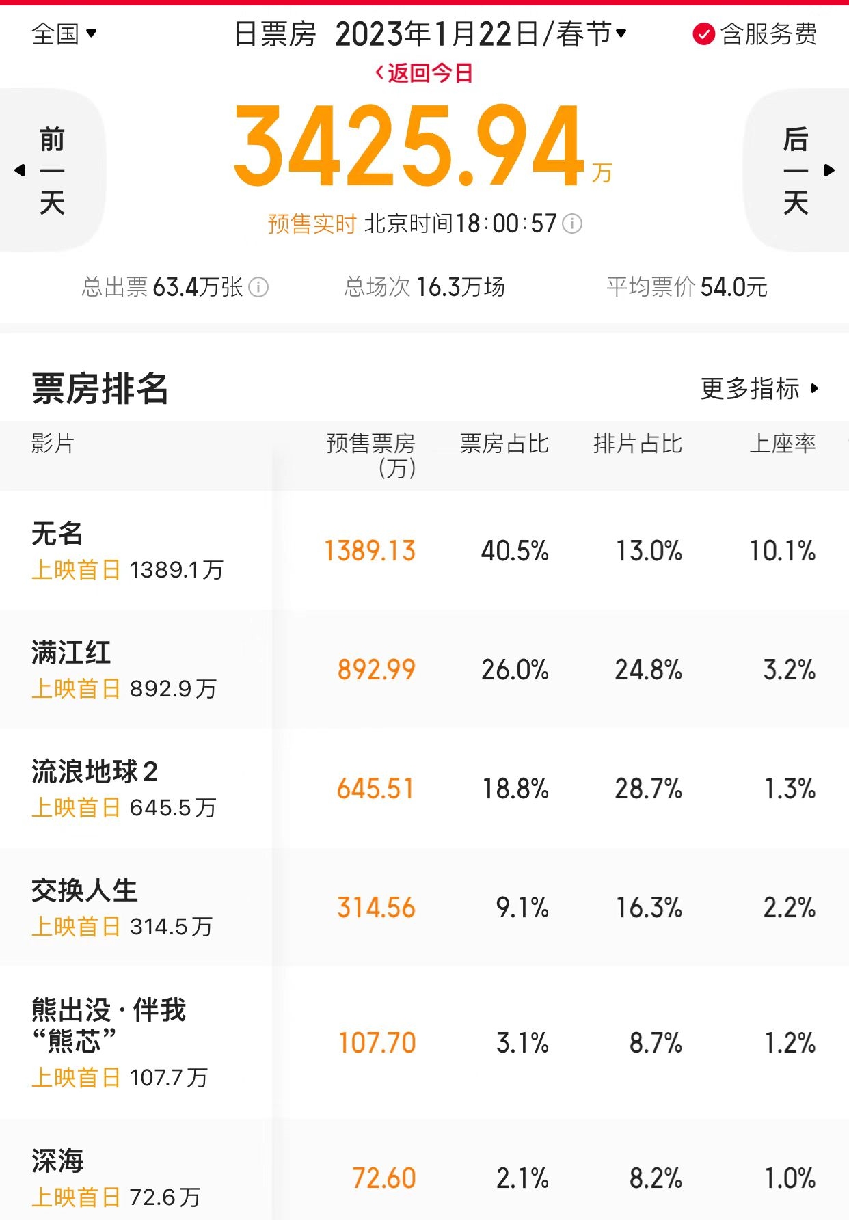Screen dimensions: 849x1220
Task: Open 流浪地球2 movie entry
Action: point(94,772)
